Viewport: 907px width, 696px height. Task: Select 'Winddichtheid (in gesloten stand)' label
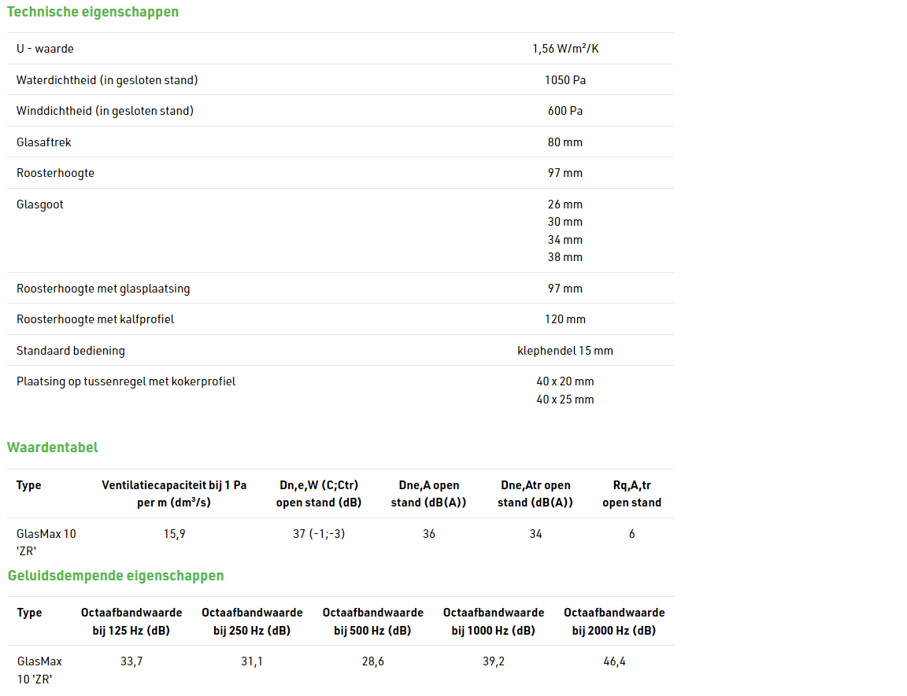[105, 110]
